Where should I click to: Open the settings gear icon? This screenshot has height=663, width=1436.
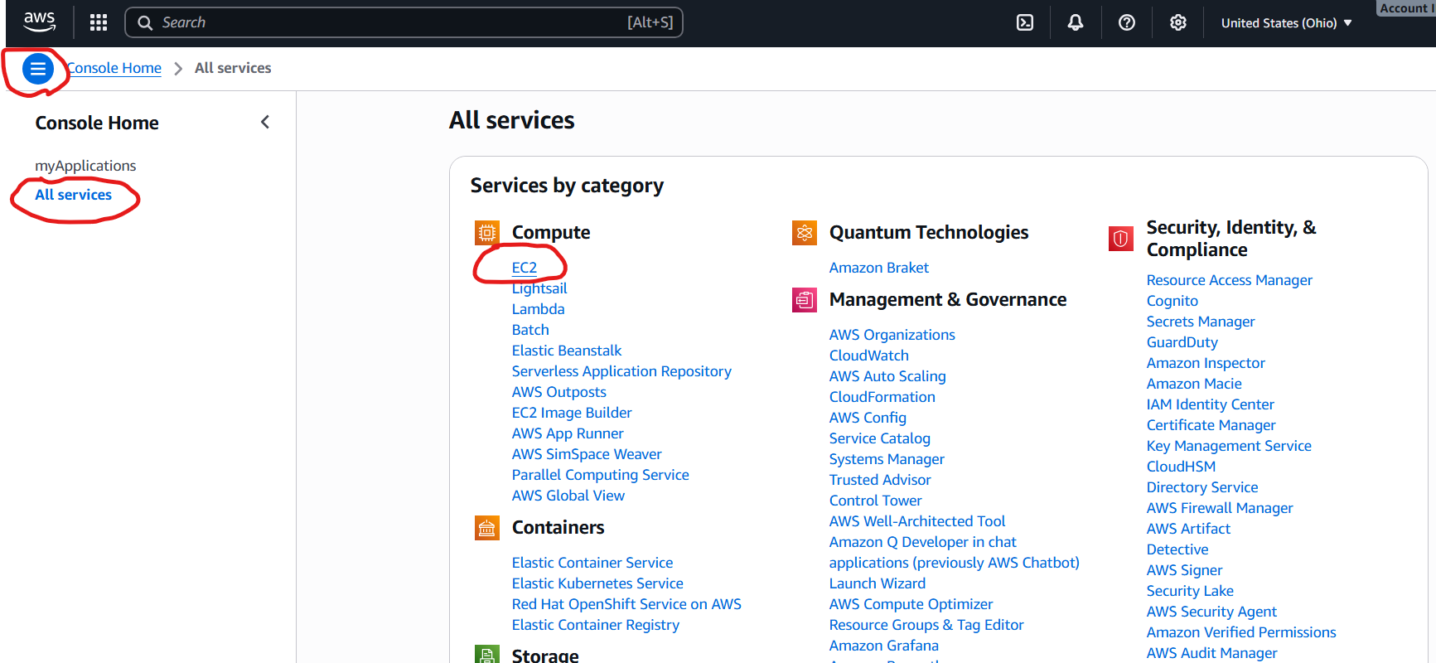(1177, 22)
